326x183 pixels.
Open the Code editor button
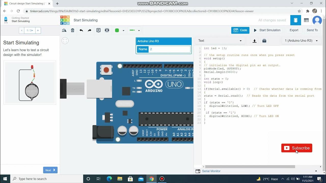240,30
